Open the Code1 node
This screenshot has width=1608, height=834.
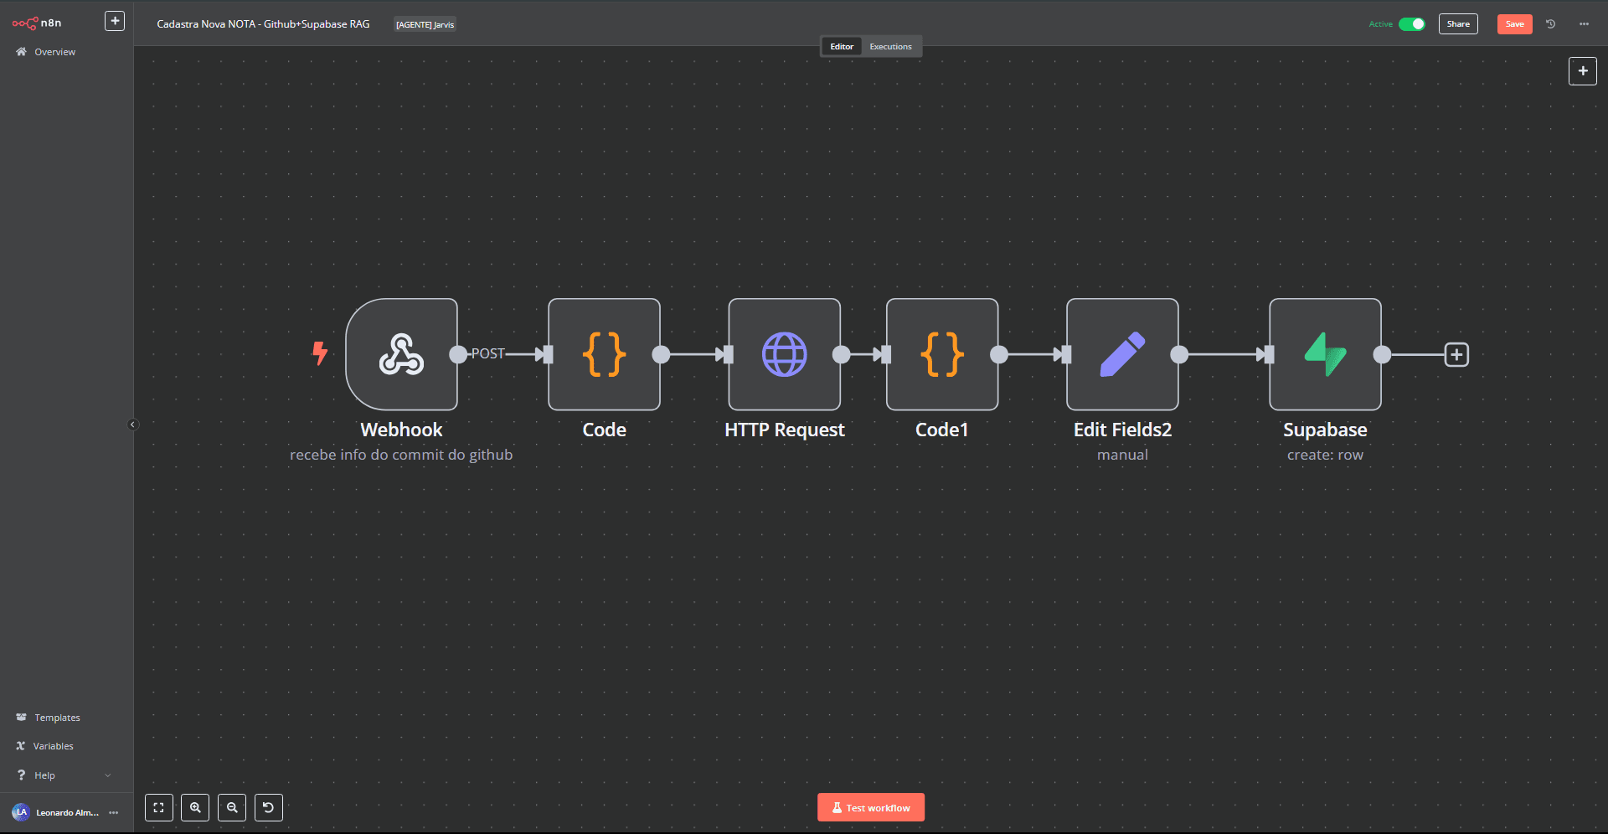click(941, 354)
